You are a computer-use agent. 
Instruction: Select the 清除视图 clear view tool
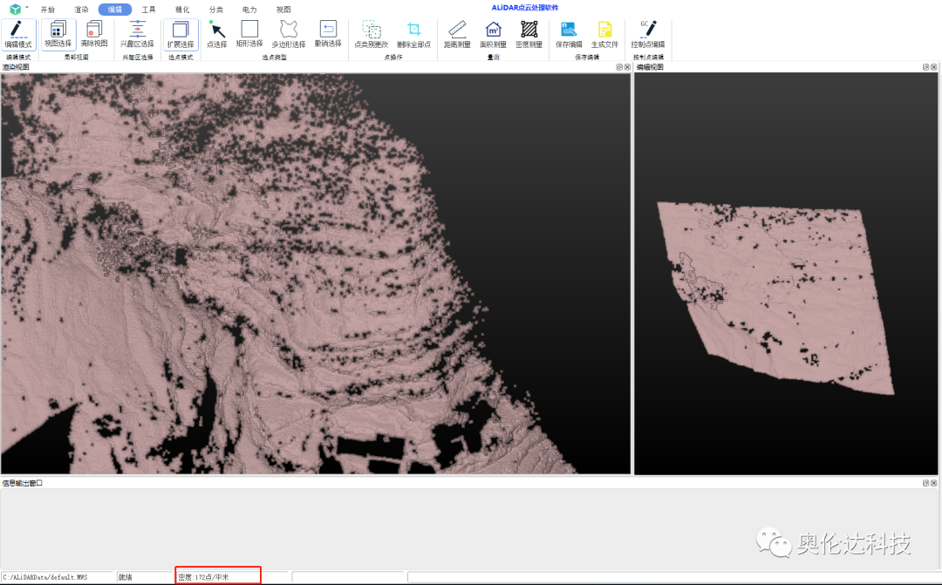coord(94,33)
